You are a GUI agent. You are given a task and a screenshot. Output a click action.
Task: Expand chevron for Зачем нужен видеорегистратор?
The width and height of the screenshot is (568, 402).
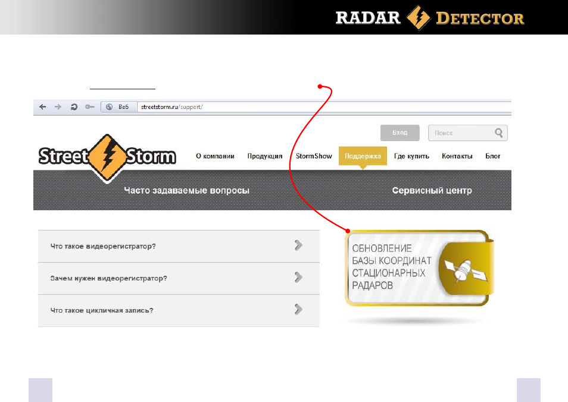point(298,278)
